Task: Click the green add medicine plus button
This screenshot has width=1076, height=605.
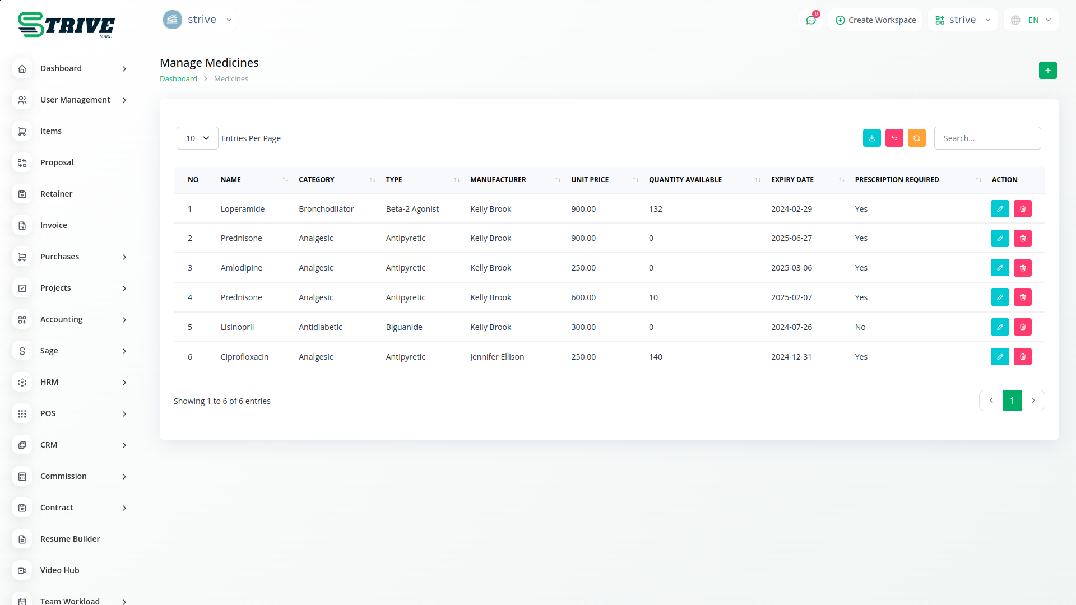Action: point(1047,71)
